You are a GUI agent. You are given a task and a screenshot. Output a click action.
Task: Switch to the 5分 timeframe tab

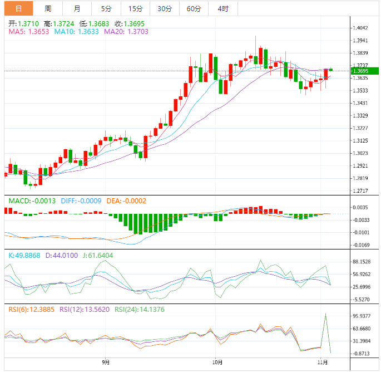106,8
